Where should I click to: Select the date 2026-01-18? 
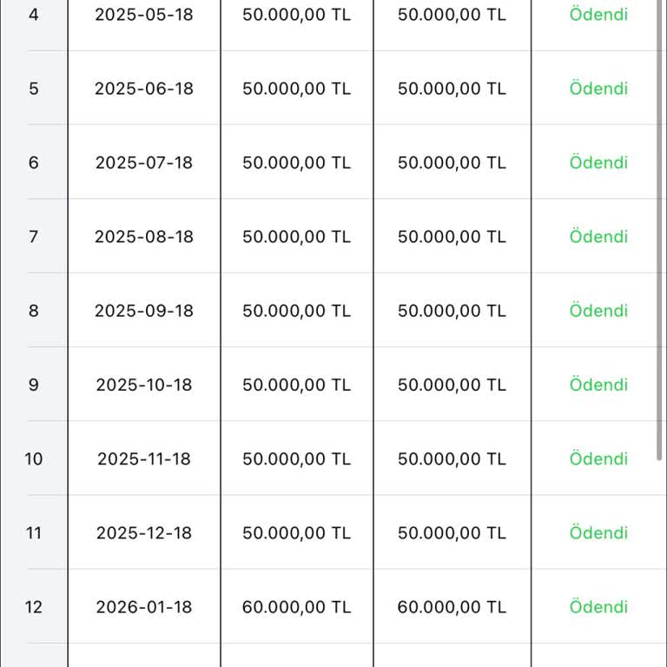[x=144, y=606]
